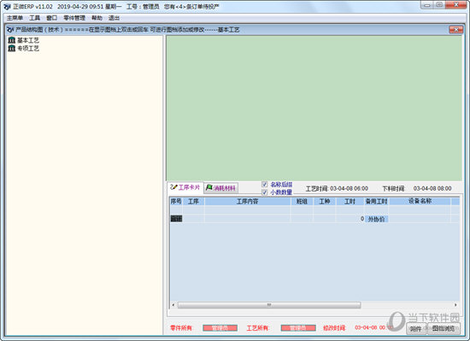Click the ERP logo icon in main title bar

7,7
